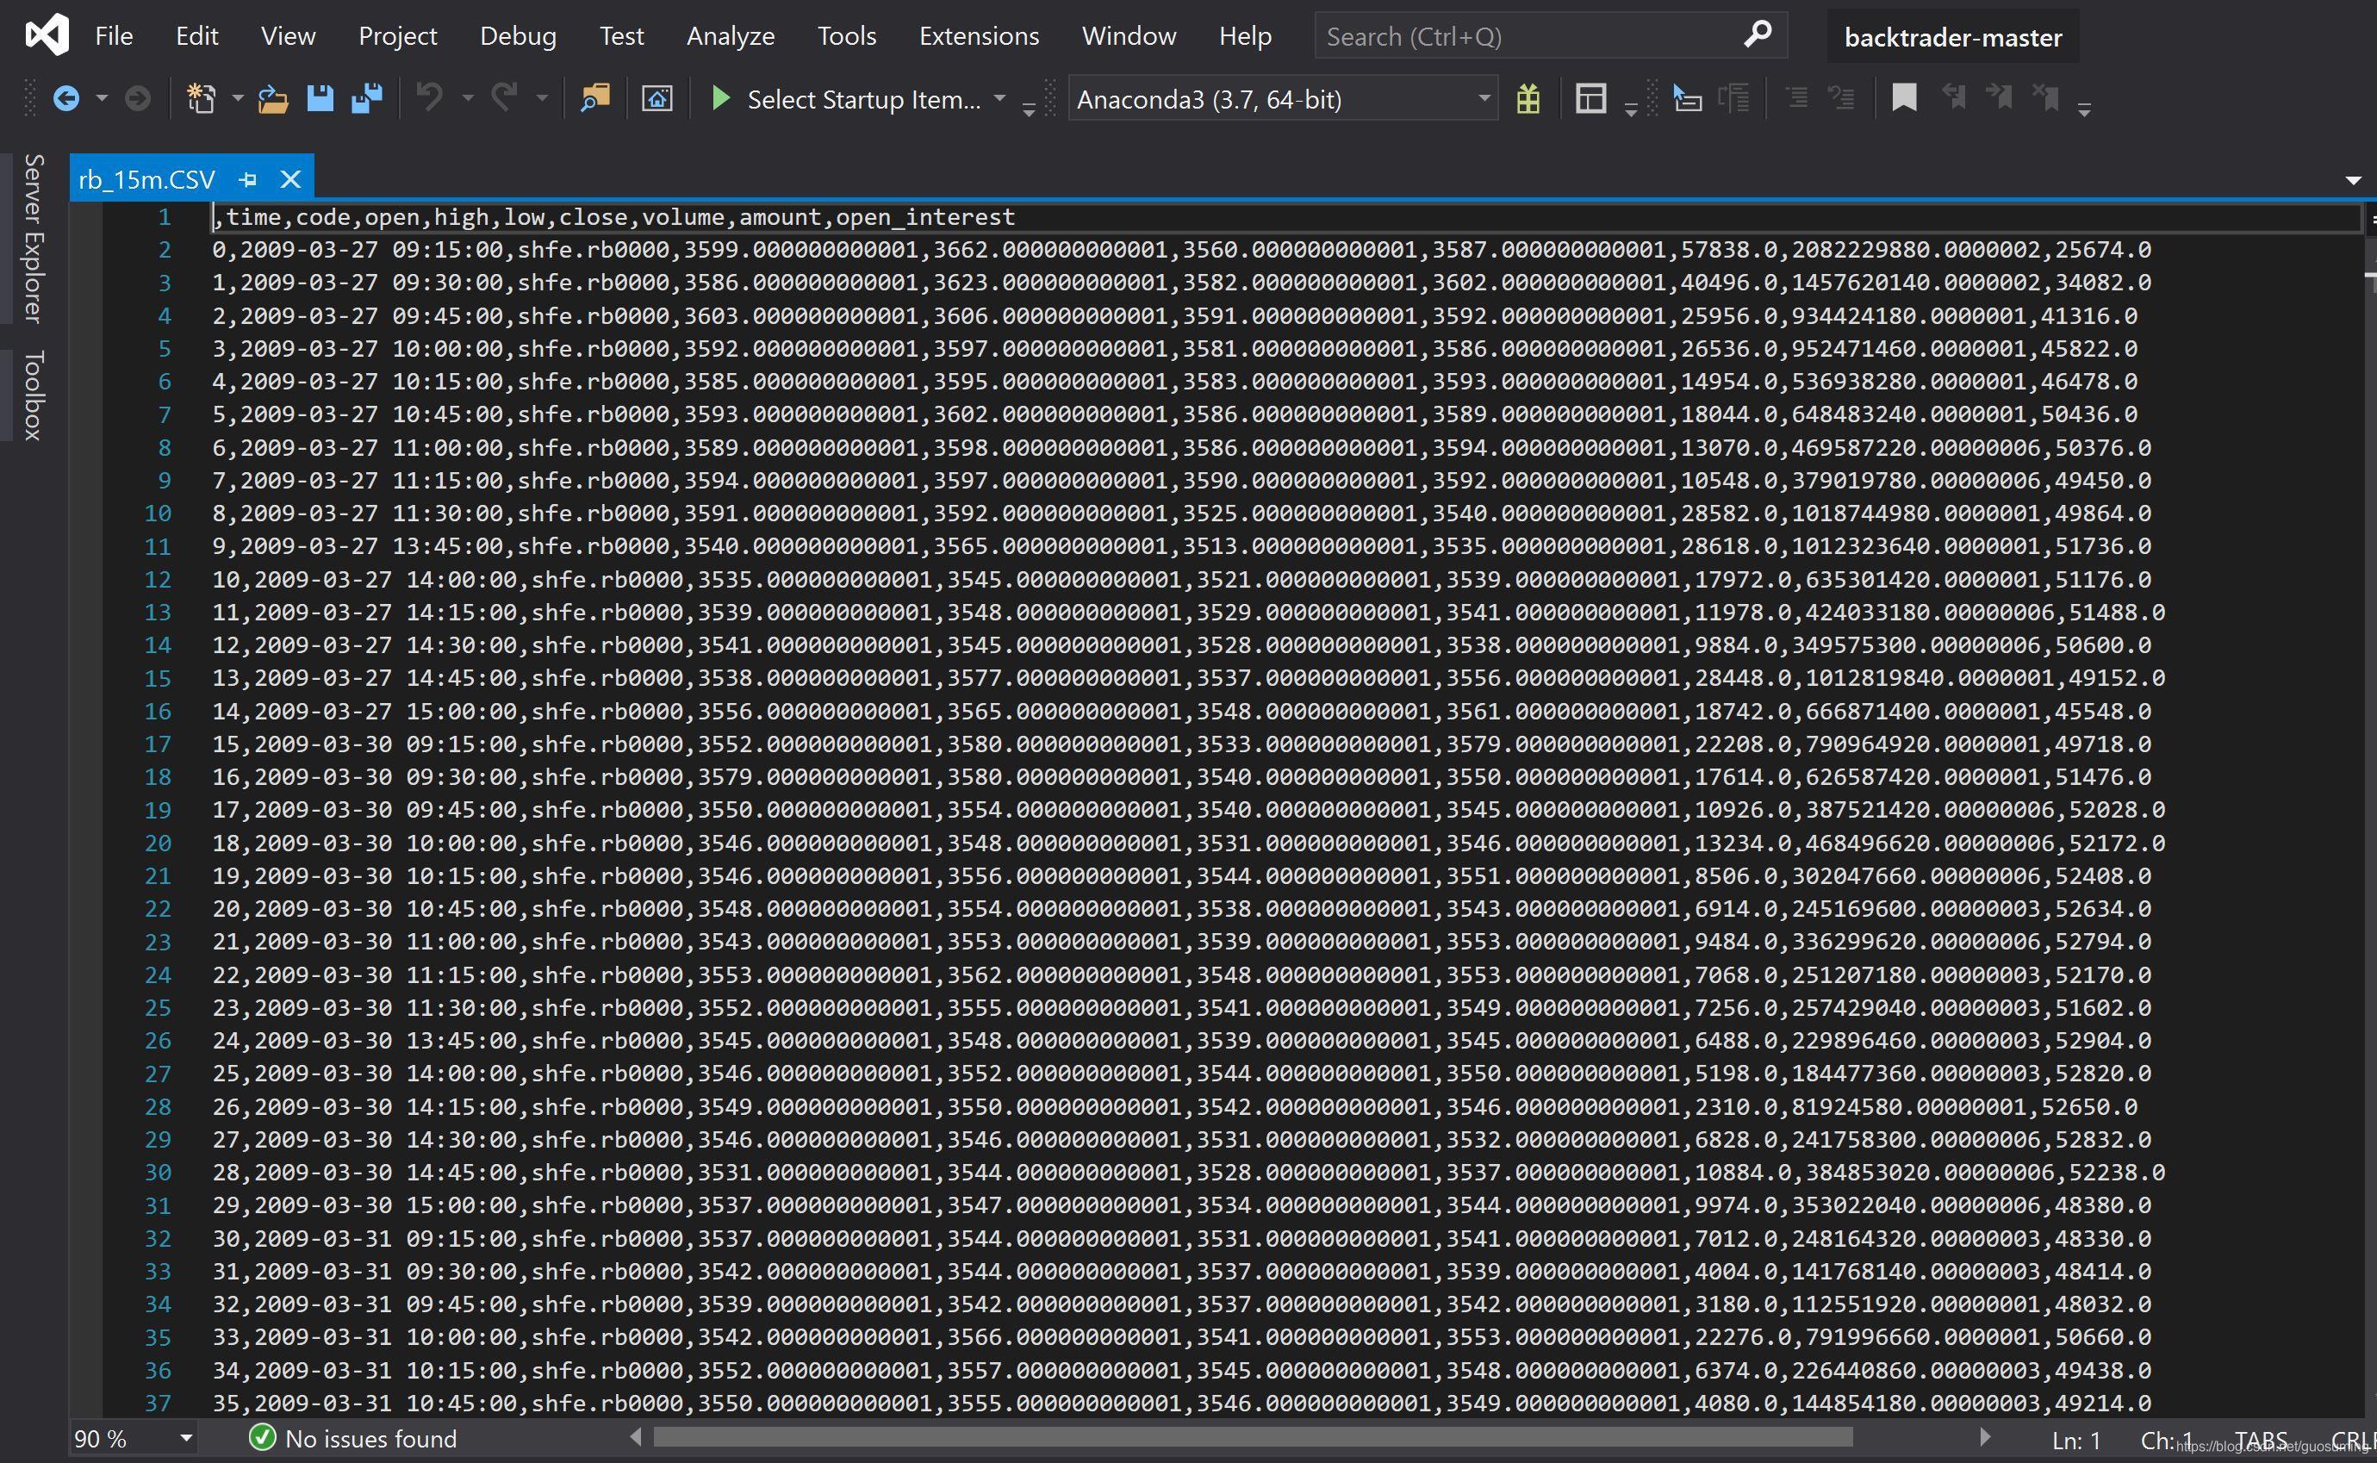The image size is (2377, 1463).
Task: Click the New Project icon
Action: point(200,99)
